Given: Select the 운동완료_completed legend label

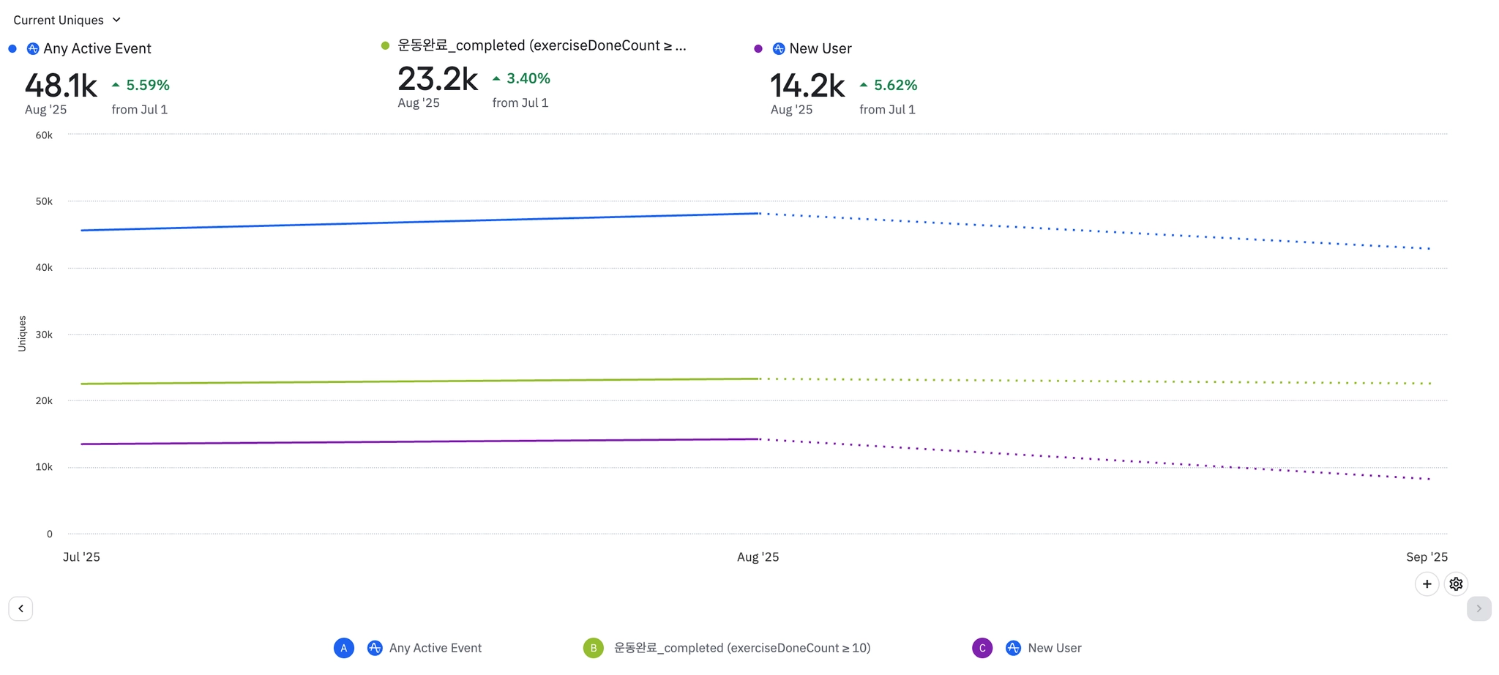Looking at the screenshot, I should tap(742, 648).
